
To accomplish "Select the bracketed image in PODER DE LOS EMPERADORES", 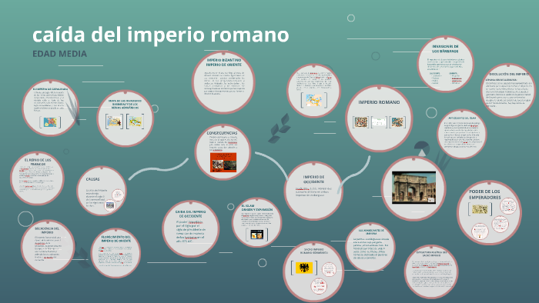I will point(480,209).
